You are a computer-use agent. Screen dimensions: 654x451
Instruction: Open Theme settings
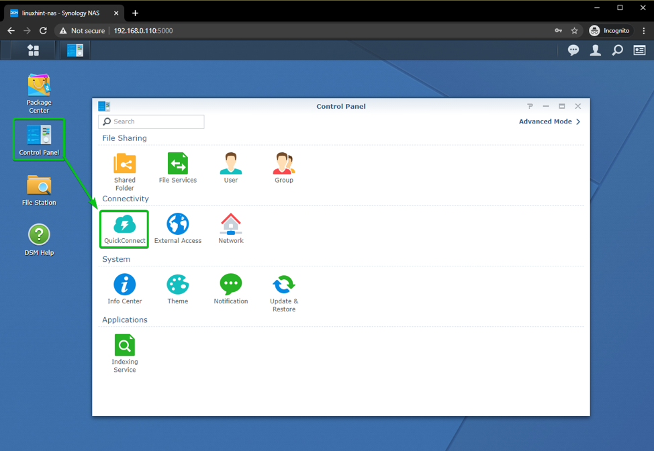click(x=178, y=289)
